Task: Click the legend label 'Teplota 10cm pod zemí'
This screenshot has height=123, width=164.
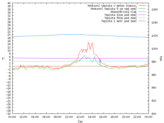Action: pos(120,15)
